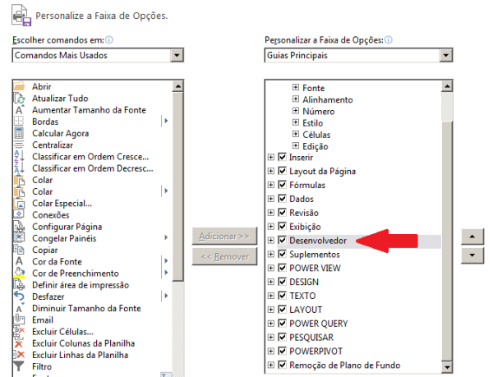493x377 pixels.
Task: Expand the Desenvolvedor tab node
Action: pyautogui.click(x=270, y=241)
